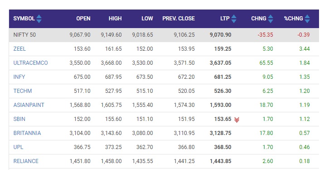
Task: Open ZEEL stock link
Action: (x=19, y=49)
